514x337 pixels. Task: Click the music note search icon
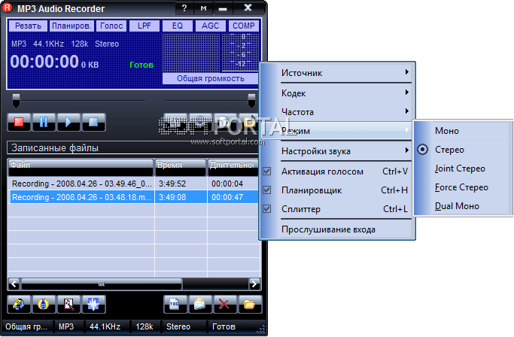coord(68,304)
